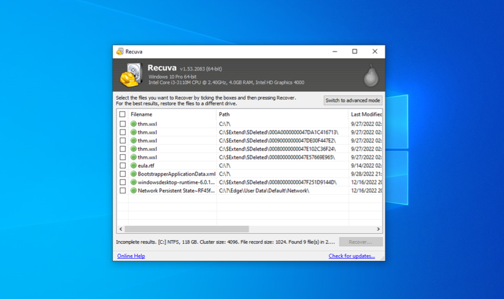Click path C:\?\Edge\User Data\Default\Network\
The width and height of the screenshot is (504, 299).
[264, 190]
